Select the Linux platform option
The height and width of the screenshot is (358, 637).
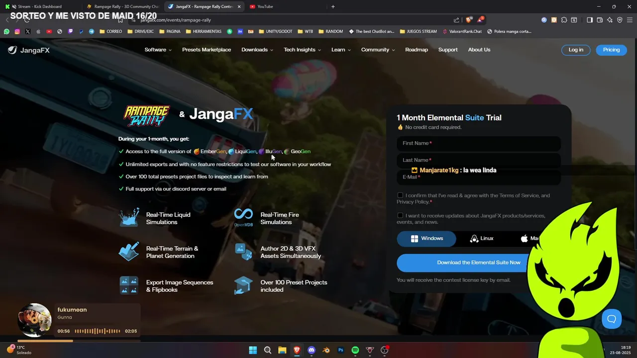click(482, 239)
